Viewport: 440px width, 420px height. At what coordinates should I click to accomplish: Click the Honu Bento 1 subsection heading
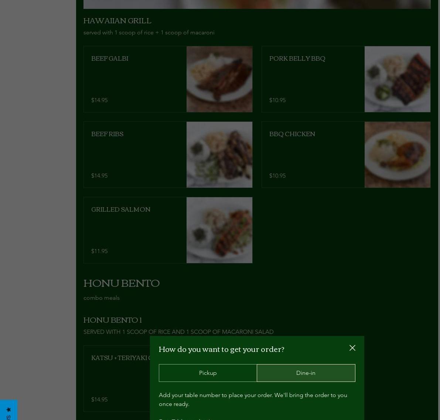click(113, 320)
